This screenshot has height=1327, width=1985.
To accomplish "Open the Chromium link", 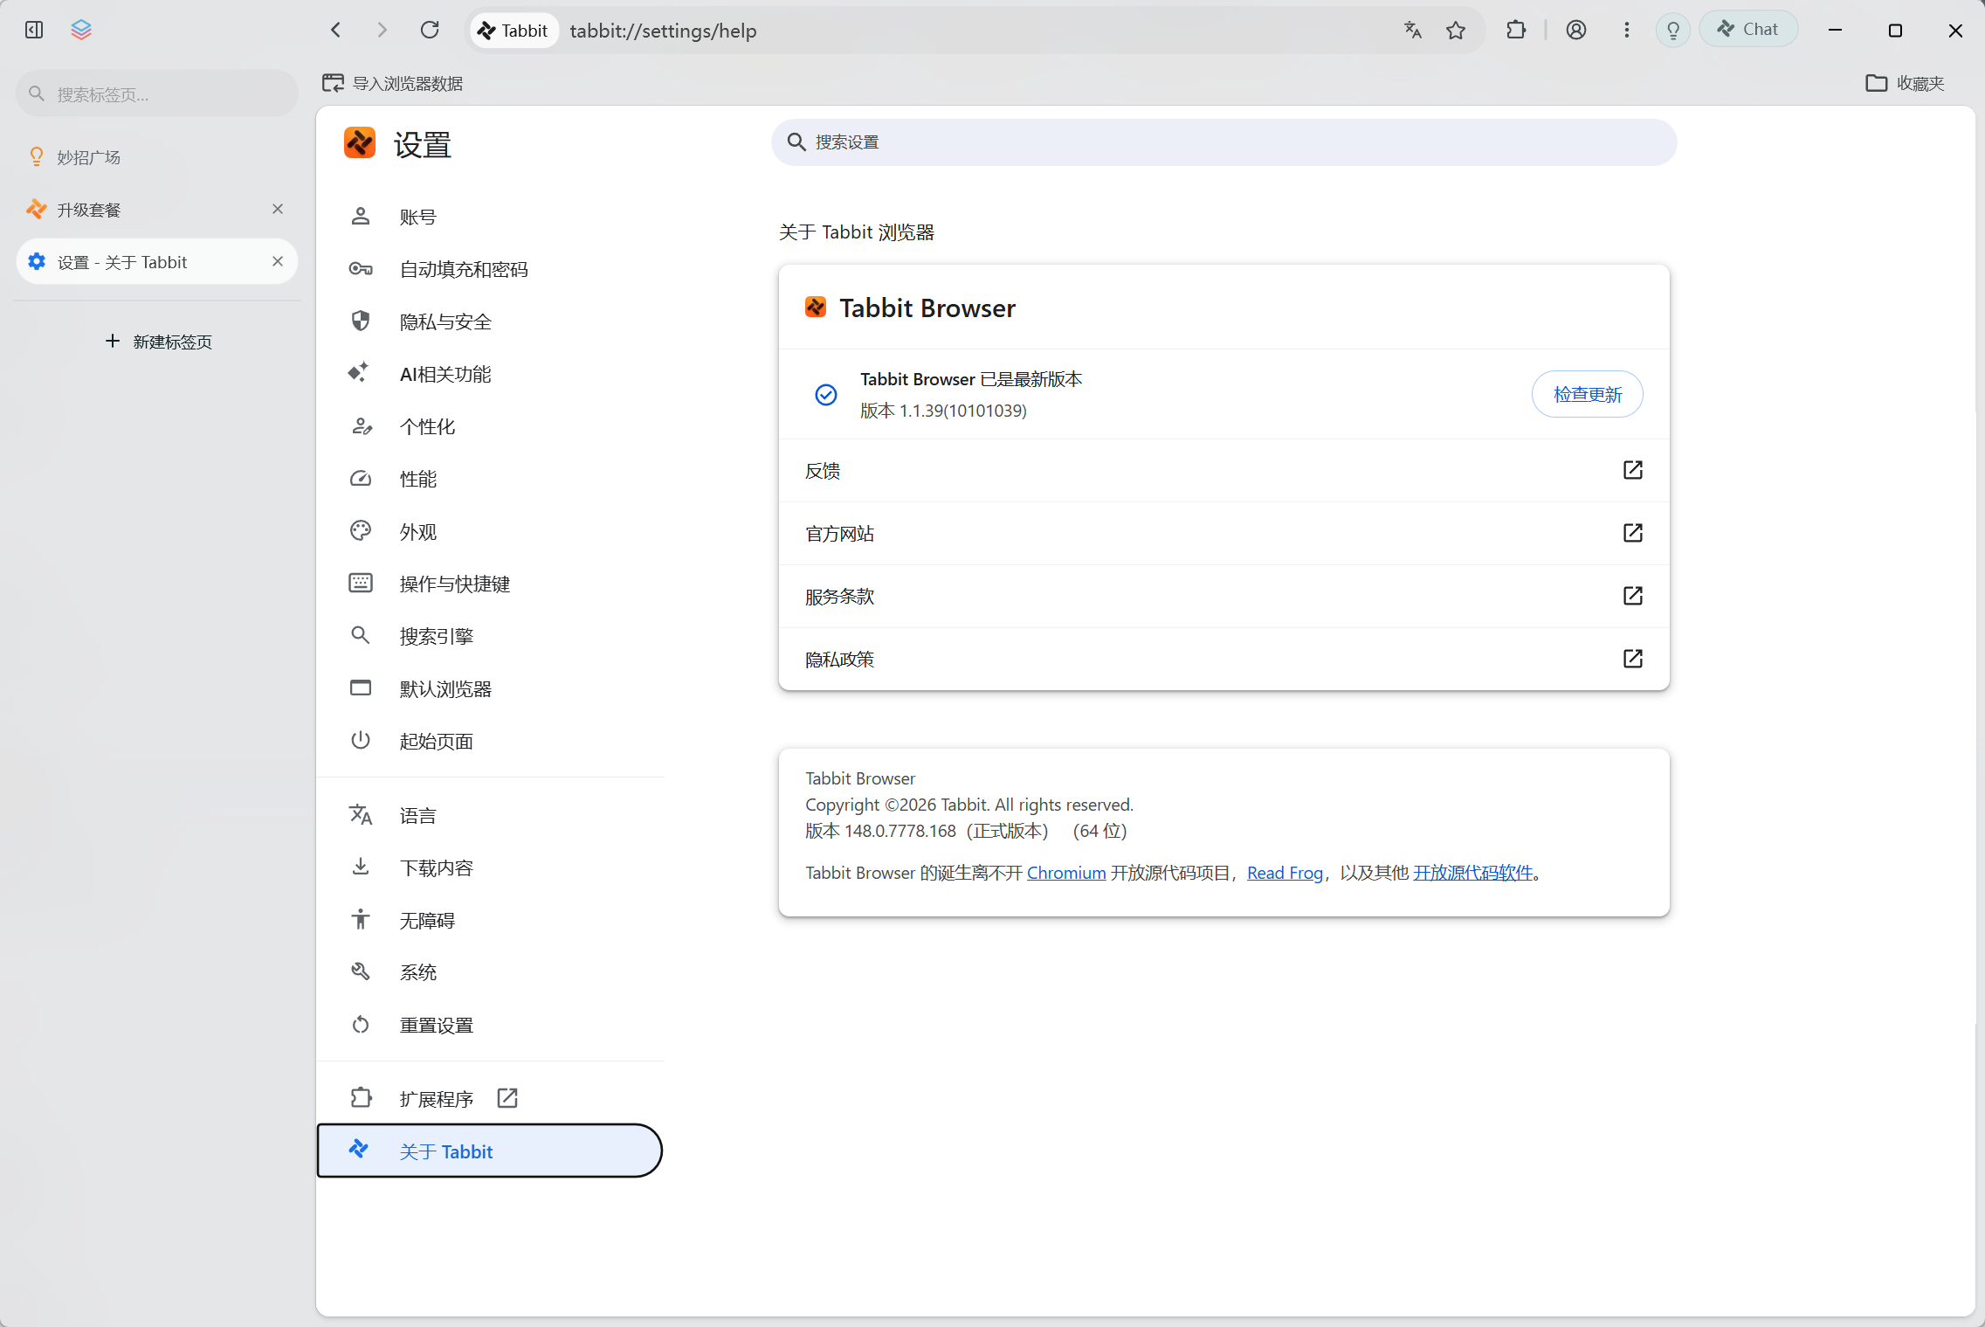I will tap(1066, 873).
